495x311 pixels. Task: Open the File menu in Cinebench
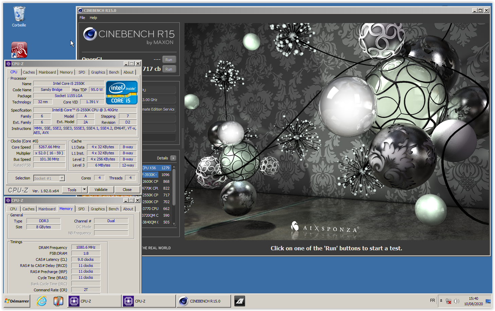82,18
